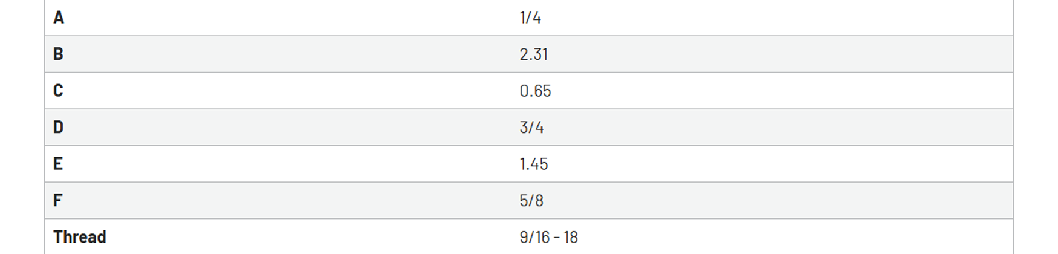Click the value 5/8 in row F
Image resolution: width=1058 pixels, height=254 pixels.
[x=531, y=200]
